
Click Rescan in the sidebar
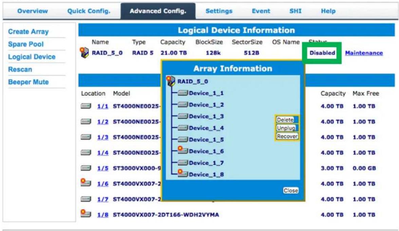tap(20, 69)
